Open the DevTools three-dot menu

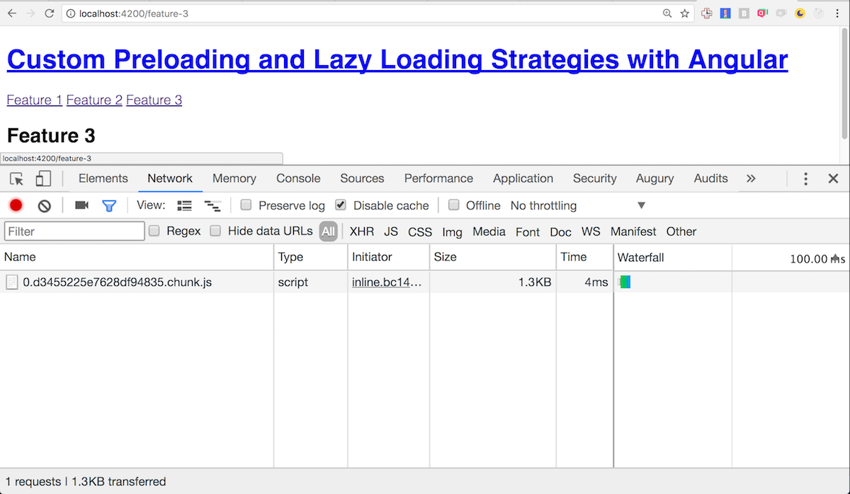click(x=805, y=178)
